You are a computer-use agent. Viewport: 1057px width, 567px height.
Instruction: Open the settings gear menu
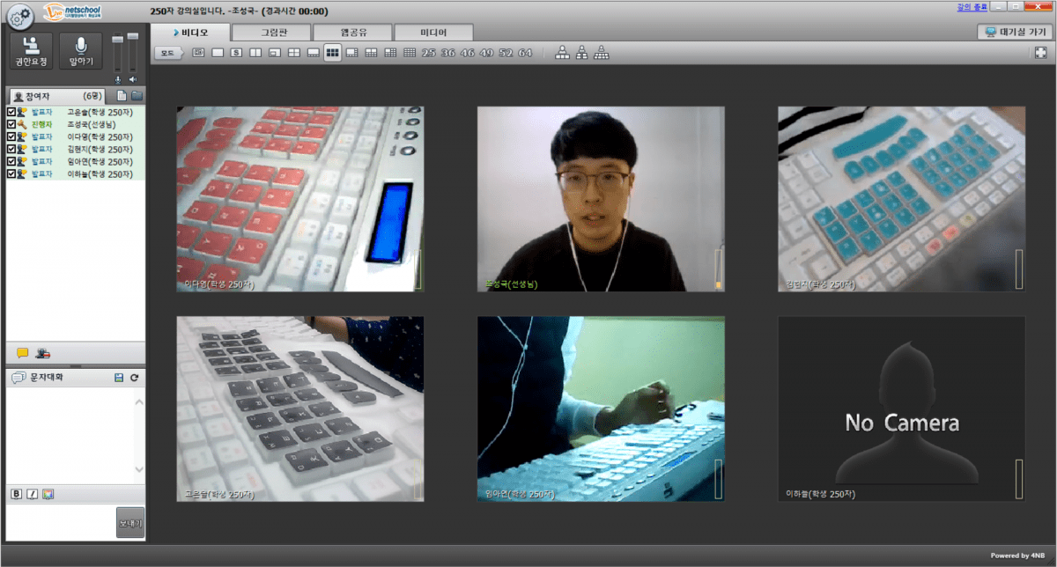[19, 16]
